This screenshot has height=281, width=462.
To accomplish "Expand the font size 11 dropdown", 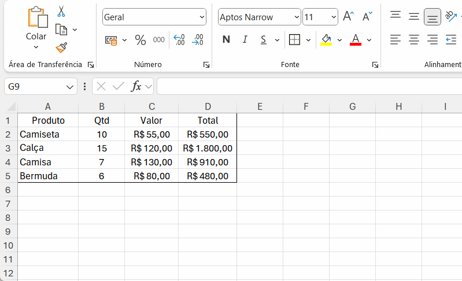I will pos(334,17).
